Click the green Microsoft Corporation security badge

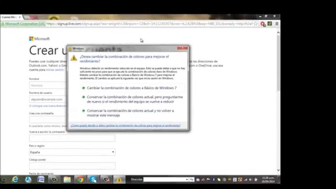pyautogui.click(x=23, y=24)
